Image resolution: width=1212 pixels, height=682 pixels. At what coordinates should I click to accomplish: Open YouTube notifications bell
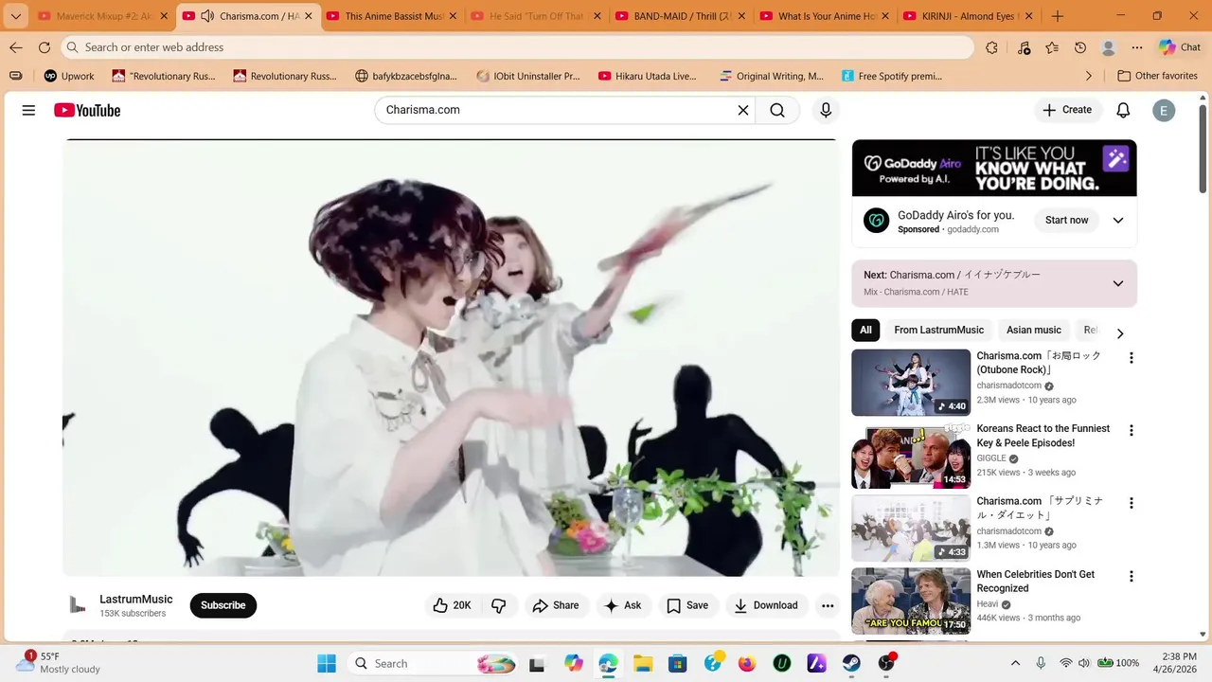(x=1123, y=110)
